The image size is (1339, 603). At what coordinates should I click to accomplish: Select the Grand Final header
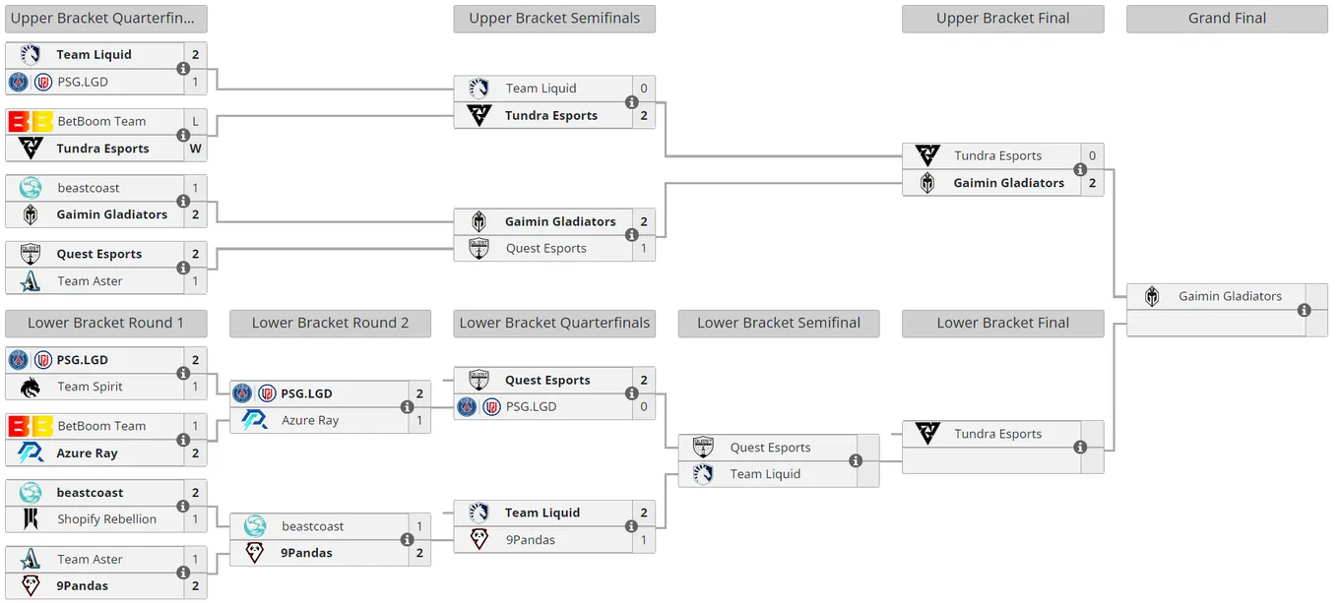tap(1227, 19)
